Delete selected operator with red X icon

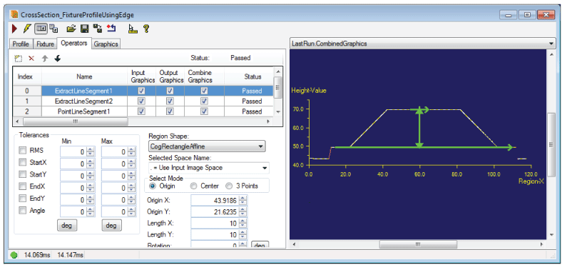coord(31,59)
